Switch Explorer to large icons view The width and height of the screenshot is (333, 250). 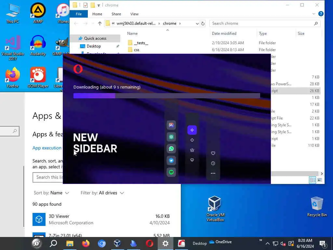(320, 180)
